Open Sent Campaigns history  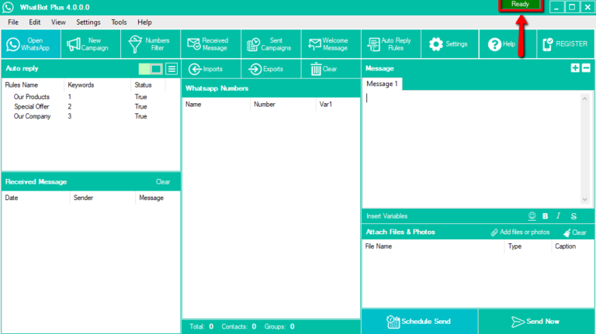271,44
